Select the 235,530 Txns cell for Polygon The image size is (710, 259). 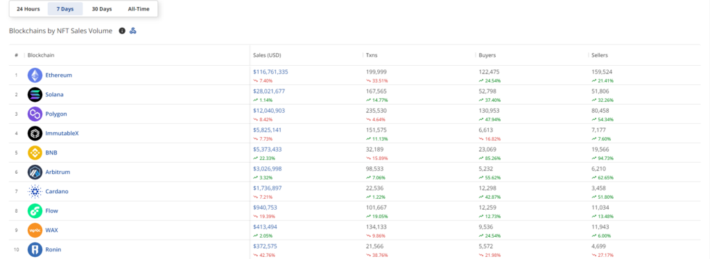[376, 110]
